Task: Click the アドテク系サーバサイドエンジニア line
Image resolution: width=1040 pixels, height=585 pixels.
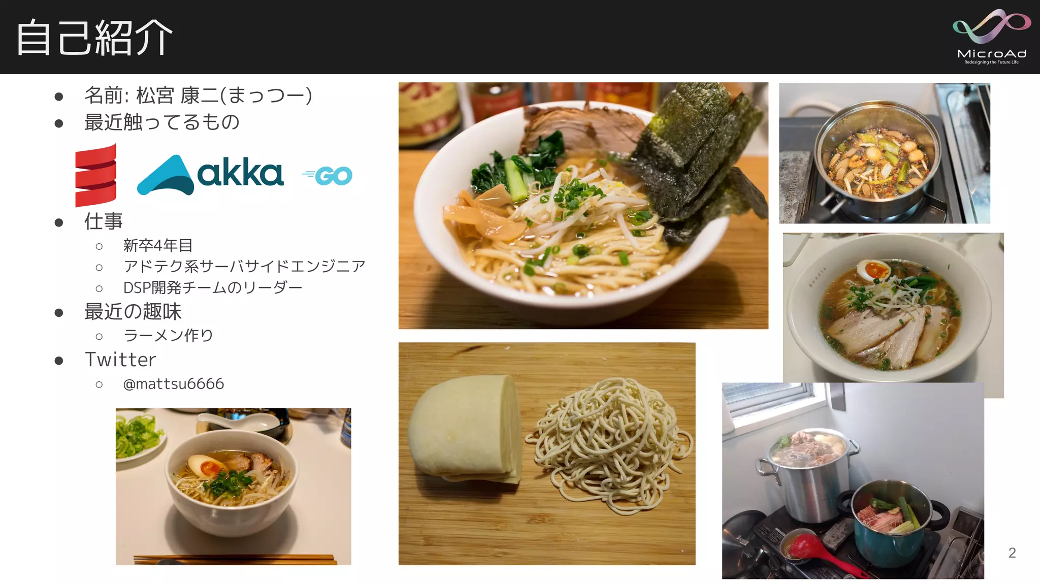Action: [x=244, y=266]
